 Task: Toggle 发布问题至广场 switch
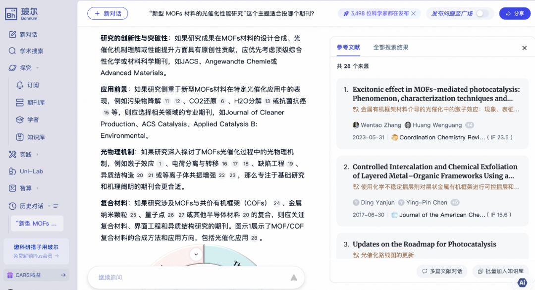coord(482,14)
